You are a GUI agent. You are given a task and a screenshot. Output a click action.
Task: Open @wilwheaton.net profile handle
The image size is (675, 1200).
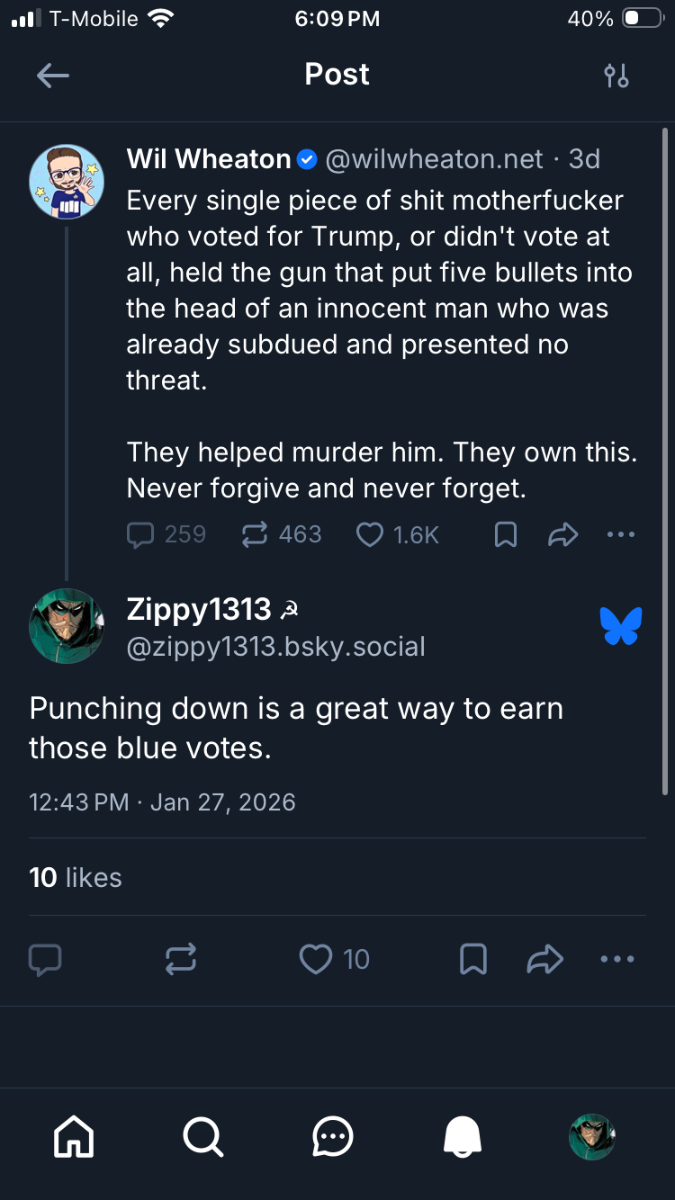click(434, 160)
